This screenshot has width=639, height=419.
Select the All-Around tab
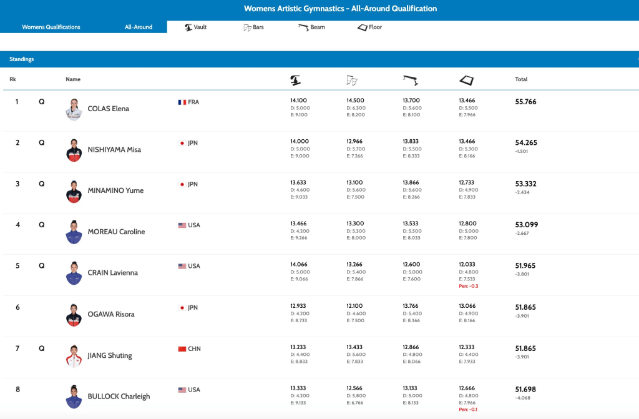(x=139, y=27)
